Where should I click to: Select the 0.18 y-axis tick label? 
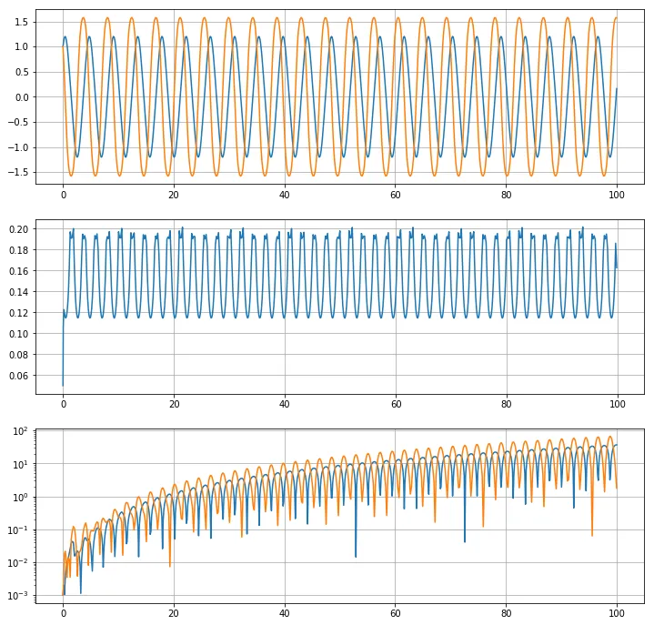coord(19,250)
